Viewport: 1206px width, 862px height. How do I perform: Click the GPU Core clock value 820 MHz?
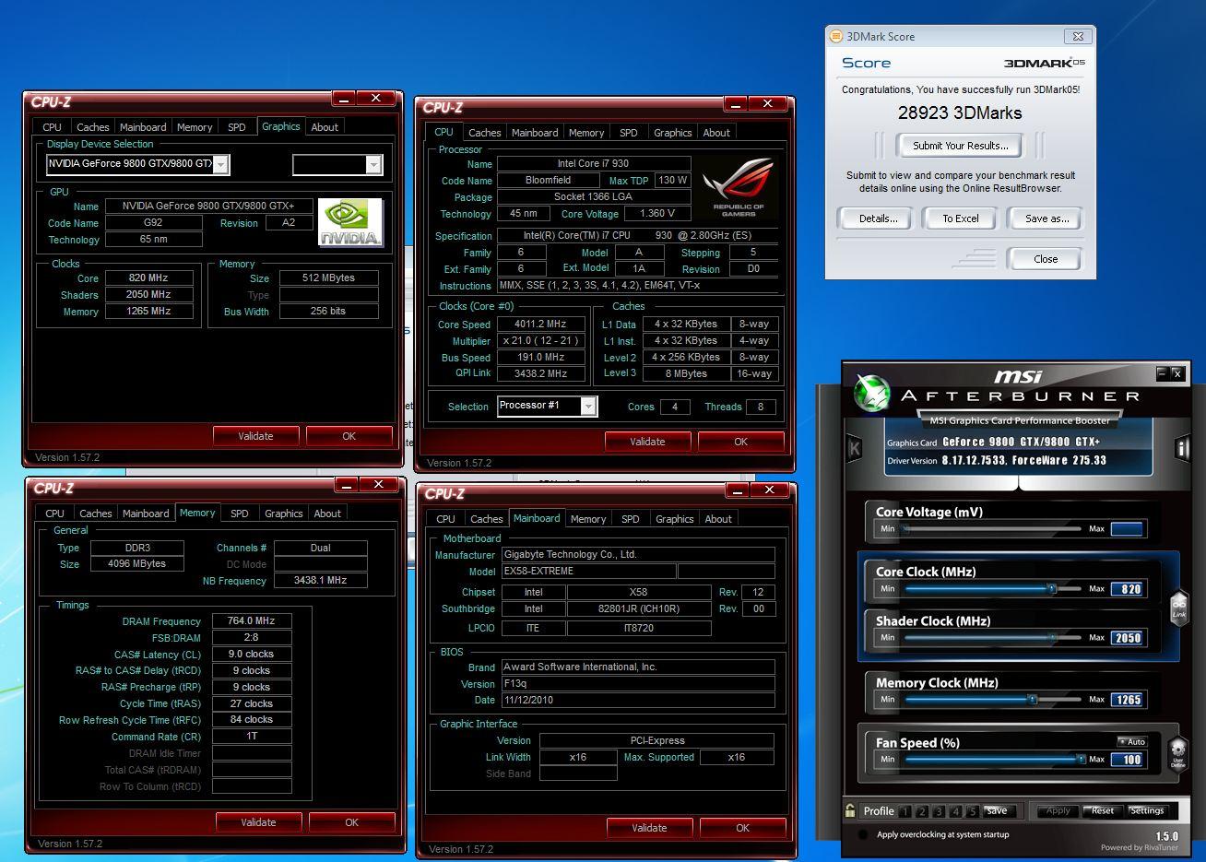coord(148,277)
